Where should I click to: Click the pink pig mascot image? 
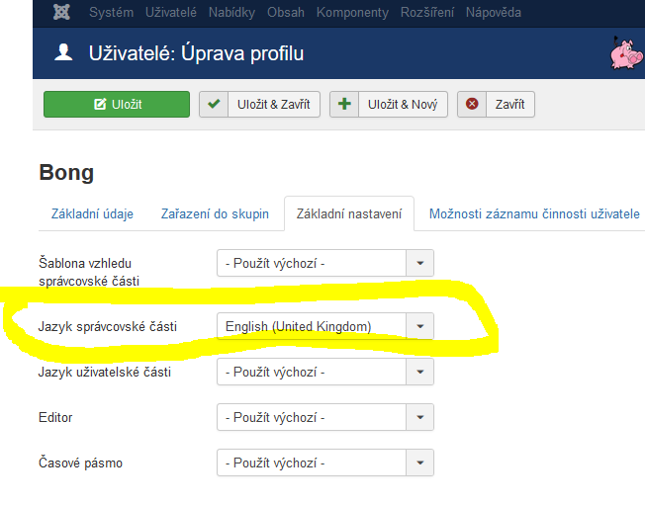[626, 53]
